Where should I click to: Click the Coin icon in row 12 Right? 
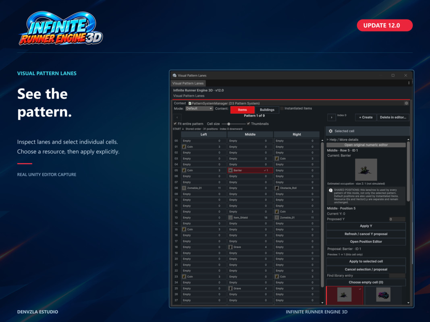(277, 212)
